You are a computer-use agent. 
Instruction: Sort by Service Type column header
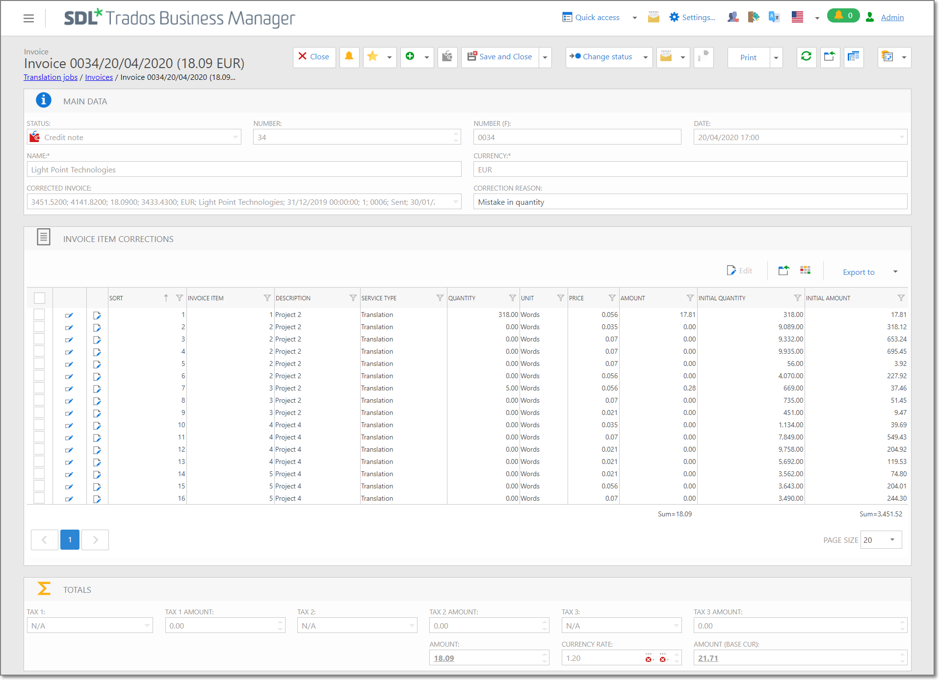pos(379,298)
